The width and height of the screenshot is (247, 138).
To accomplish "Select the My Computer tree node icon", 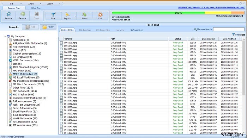I will pyautogui.click(x=9, y=37).
